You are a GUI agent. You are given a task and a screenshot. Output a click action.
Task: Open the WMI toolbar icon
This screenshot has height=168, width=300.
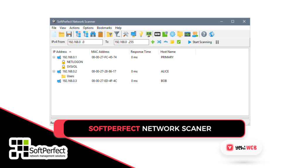[157, 34]
